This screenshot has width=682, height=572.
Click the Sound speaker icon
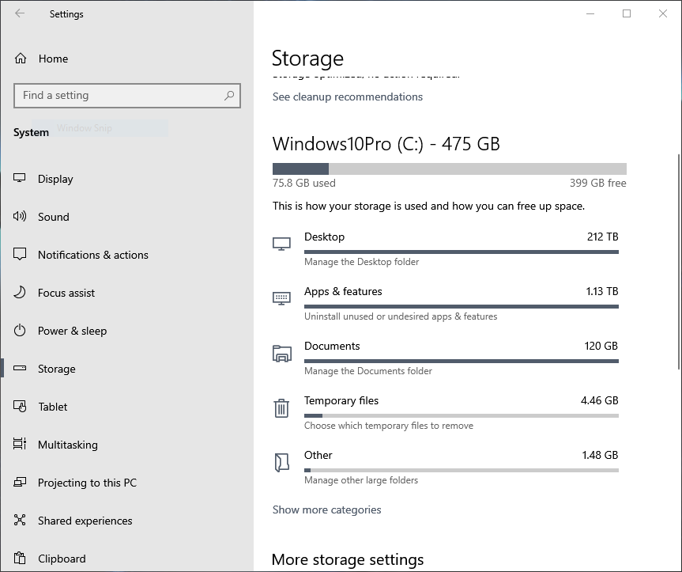(20, 216)
